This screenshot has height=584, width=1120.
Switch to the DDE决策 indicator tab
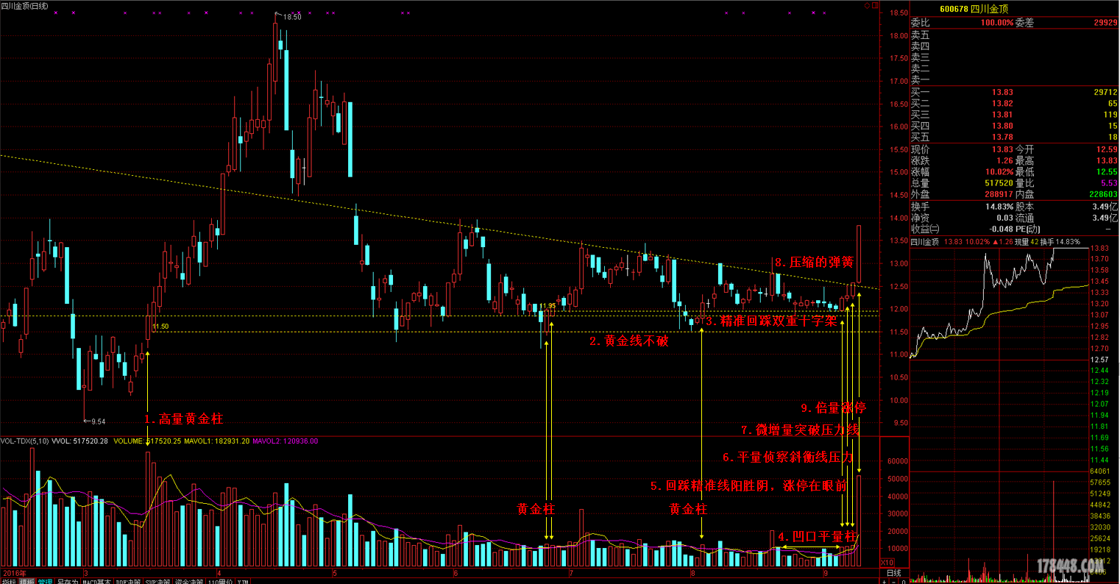pyautogui.click(x=128, y=581)
